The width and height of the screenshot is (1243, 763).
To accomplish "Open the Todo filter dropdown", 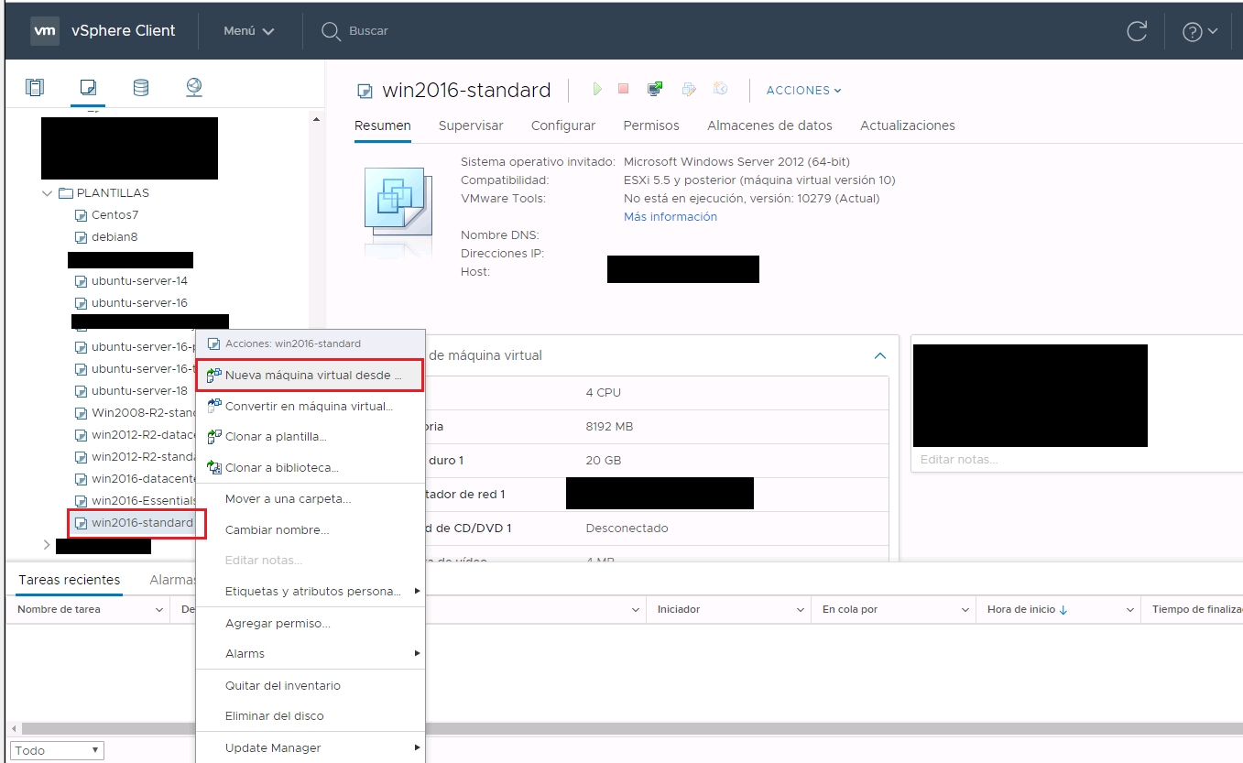I will tap(57, 750).
